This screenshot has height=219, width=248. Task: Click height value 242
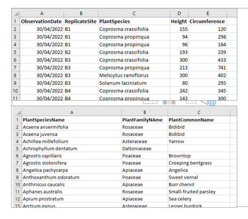coord(179,91)
